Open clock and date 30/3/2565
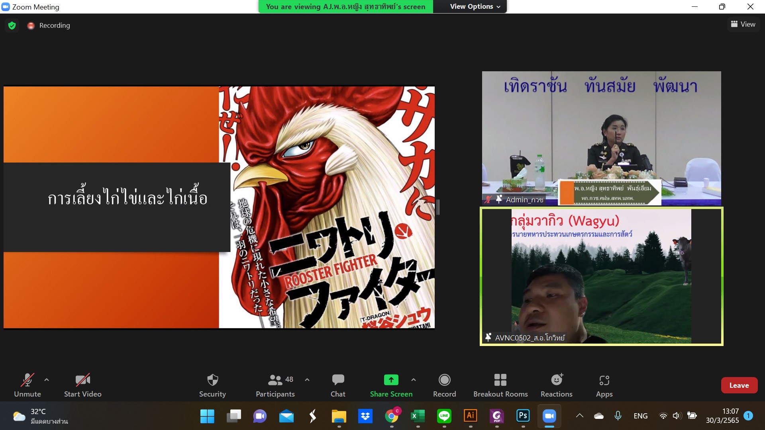765x430 pixels. coord(722,416)
